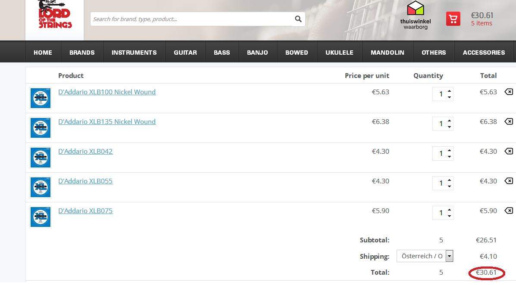Decrease quantity of XLB100 Nickel Wound

click(x=449, y=97)
